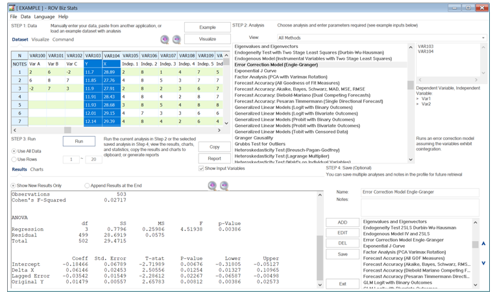Move saved analysis down with blue arrow
Screen dimensions: 497x295
pyautogui.click(x=483, y=263)
